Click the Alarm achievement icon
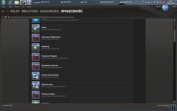177x111 pixels. pos(36,28)
